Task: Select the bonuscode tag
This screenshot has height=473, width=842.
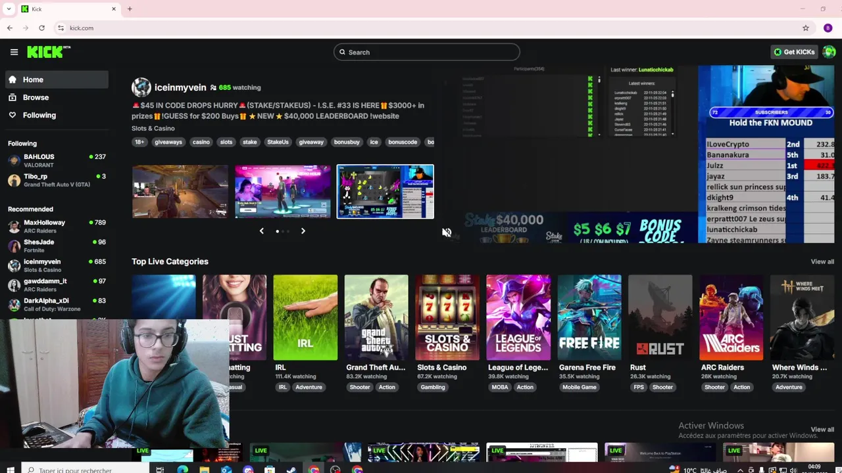Action: (x=403, y=142)
